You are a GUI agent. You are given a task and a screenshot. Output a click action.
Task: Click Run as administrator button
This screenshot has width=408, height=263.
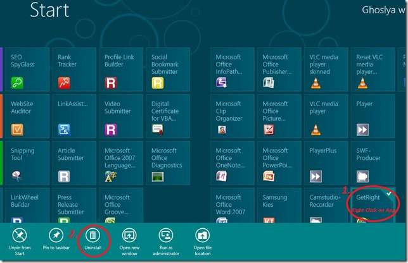[x=166, y=242]
